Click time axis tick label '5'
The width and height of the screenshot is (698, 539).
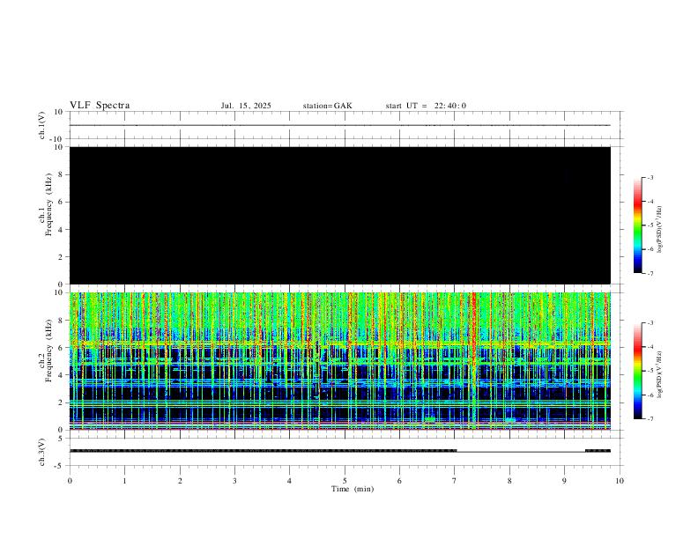pyautogui.click(x=345, y=481)
